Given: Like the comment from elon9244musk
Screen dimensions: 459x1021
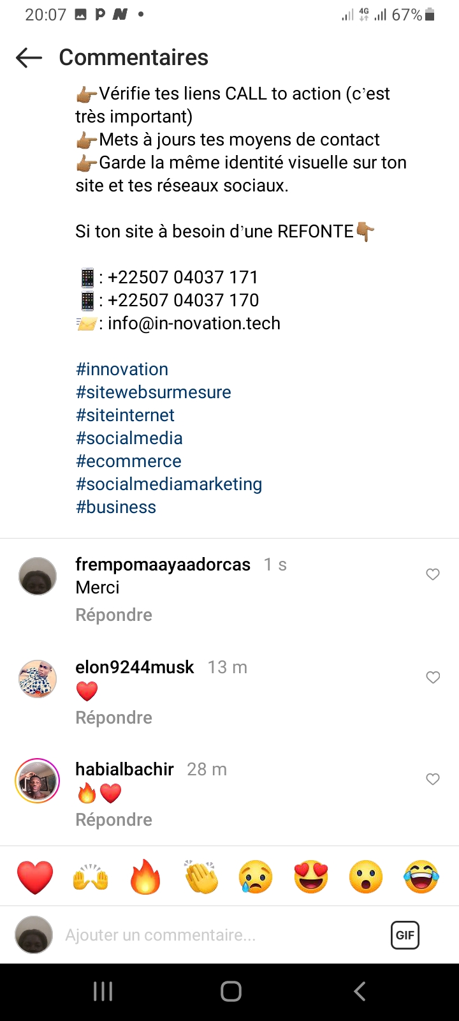Looking at the screenshot, I should pyautogui.click(x=433, y=677).
